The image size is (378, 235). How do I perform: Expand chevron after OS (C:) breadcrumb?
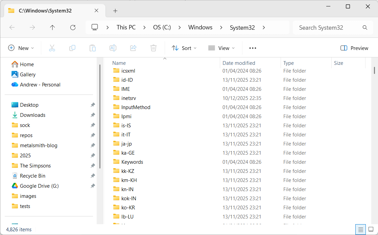[180, 28]
